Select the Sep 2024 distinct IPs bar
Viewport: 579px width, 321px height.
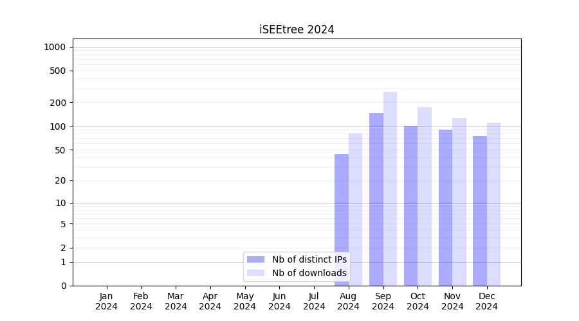(x=376, y=199)
